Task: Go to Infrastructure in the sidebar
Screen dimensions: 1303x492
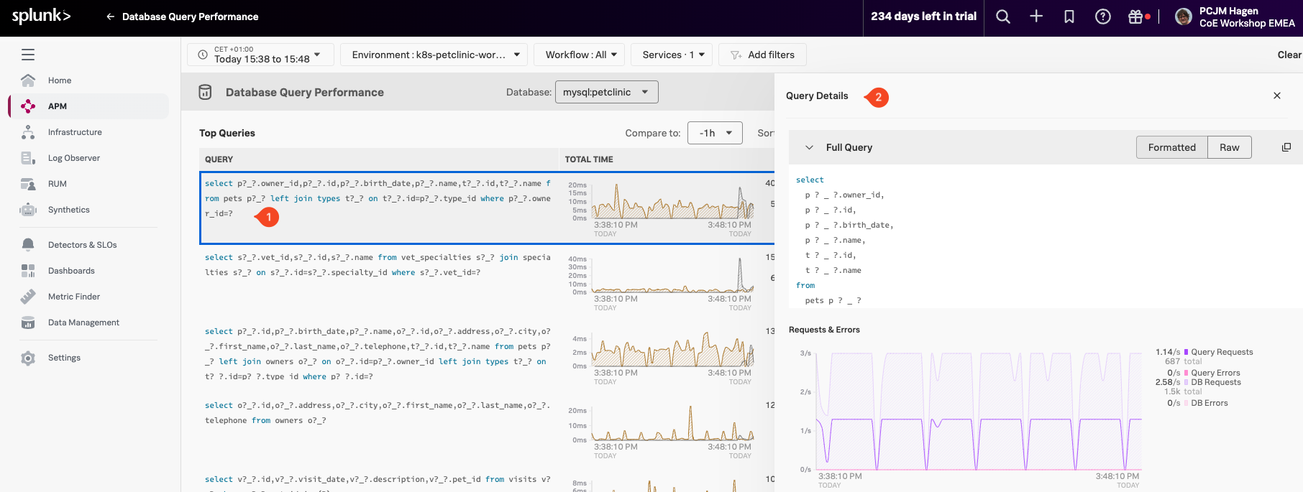Action: click(x=75, y=132)
